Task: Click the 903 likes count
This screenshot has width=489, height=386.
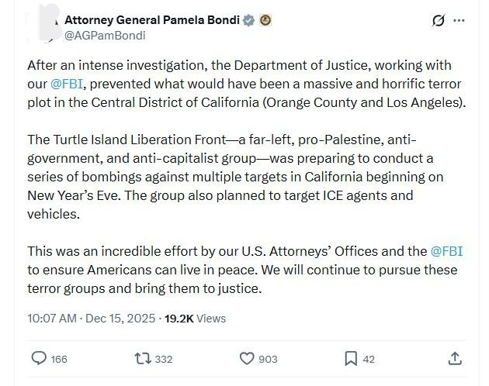Action: tap(268, 359)
